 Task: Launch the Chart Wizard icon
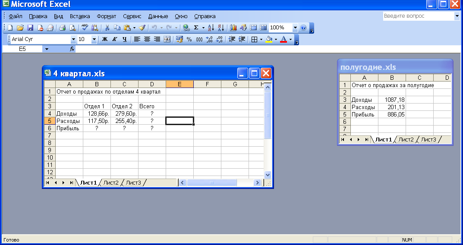coord(233,28)
